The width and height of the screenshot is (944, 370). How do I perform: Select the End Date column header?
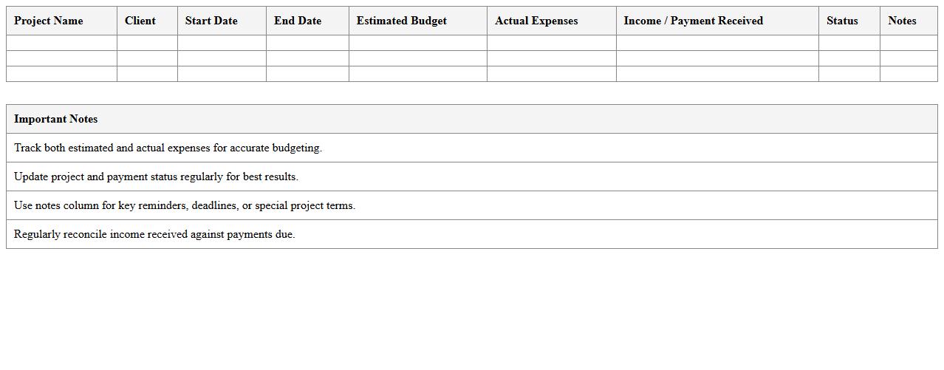click(298, 21)
